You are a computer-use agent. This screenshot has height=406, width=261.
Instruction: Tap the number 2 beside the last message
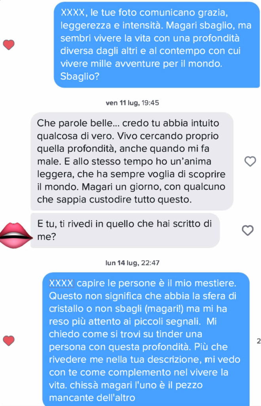(258, 341)
